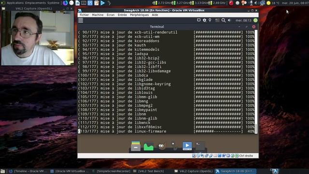Switch to Oracle VM VirtualBox taskbar entry

(70, 171)
